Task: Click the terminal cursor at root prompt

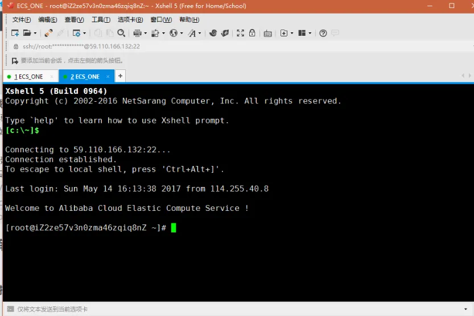Action: coord(174,227)
